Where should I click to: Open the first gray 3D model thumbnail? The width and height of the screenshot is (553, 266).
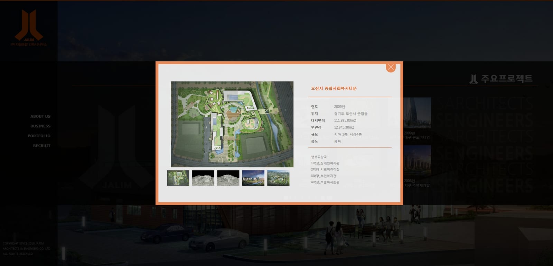pyautogui.click(x=203, y=178)
